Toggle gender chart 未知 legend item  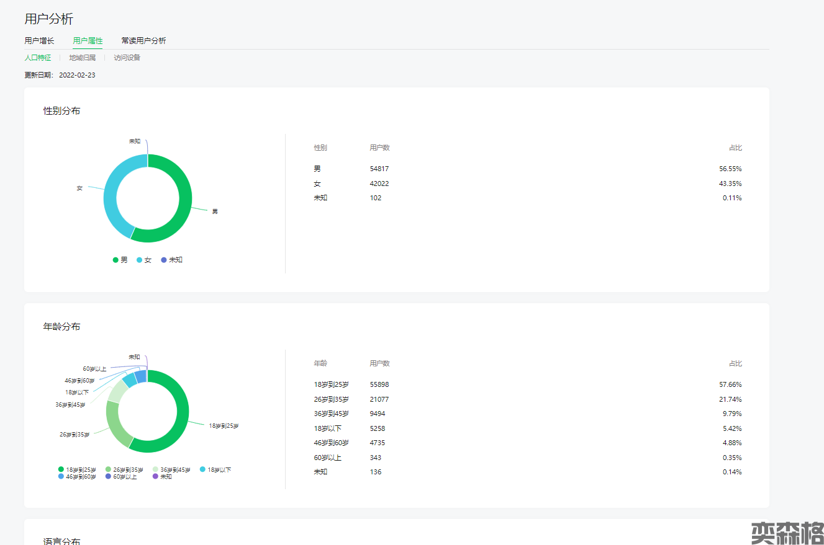pyautogui.click(x=172, y=260)
